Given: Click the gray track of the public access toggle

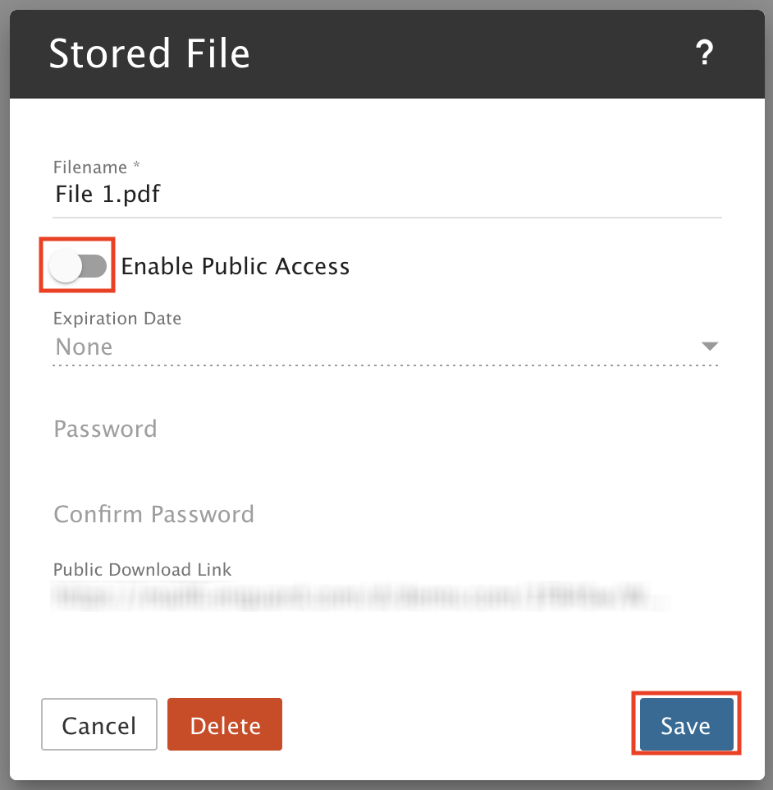Looking at the screenshot, I should pyautogui.click(x=94, y=266).
